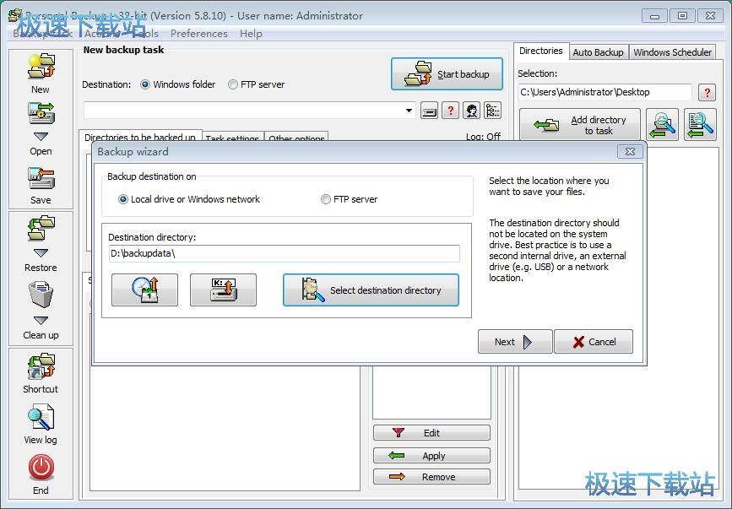Click the drive select icon beside destination

[x=429, y=111]
